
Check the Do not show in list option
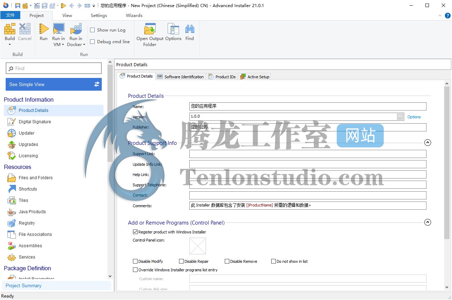tap(273, 261)
